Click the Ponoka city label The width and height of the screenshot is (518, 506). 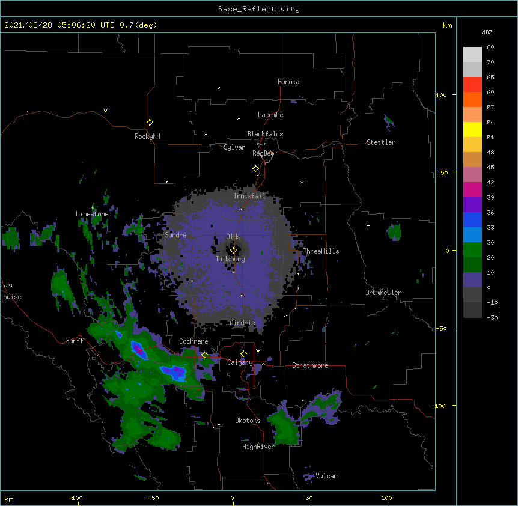288,82
